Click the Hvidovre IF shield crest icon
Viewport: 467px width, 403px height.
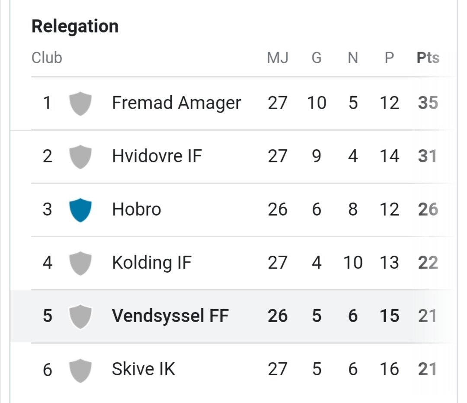click(80, 157)
